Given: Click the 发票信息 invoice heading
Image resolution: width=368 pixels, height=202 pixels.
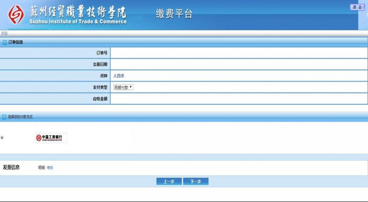Looking at the screenshot, I should pyautogui.click(x=12, y=167).
